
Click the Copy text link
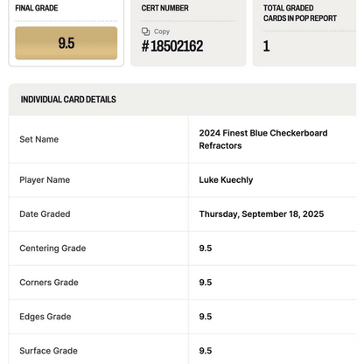point(162,31)
